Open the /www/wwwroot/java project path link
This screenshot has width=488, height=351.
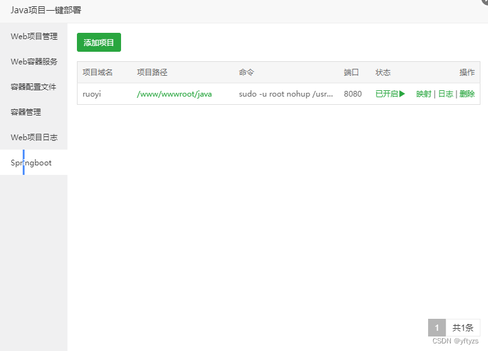tap(174, 94)
